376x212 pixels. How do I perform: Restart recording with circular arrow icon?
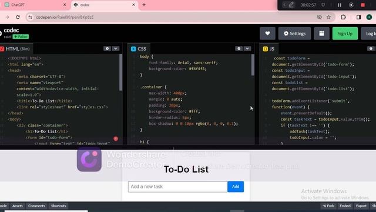[351, 5]
